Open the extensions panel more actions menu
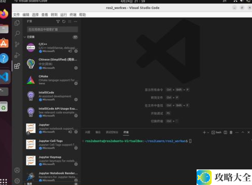 [x=76, y=21]
